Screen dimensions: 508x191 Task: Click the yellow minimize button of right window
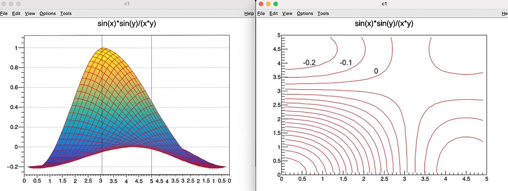coord(268,4)
